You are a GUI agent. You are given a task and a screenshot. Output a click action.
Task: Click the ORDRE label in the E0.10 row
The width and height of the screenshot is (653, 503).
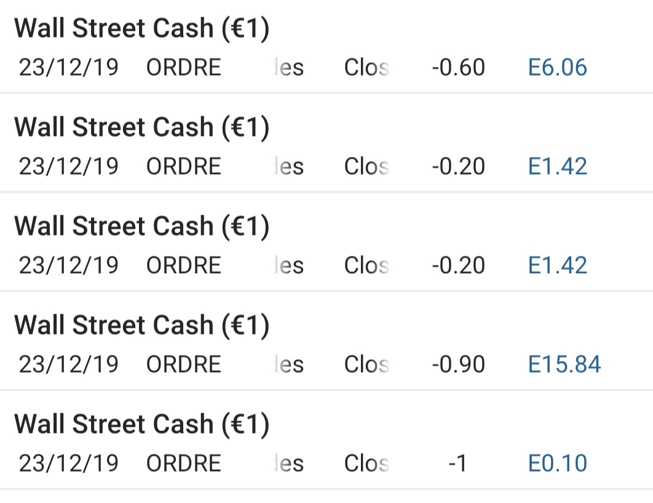pyautogui.click(x=183, y=463)
